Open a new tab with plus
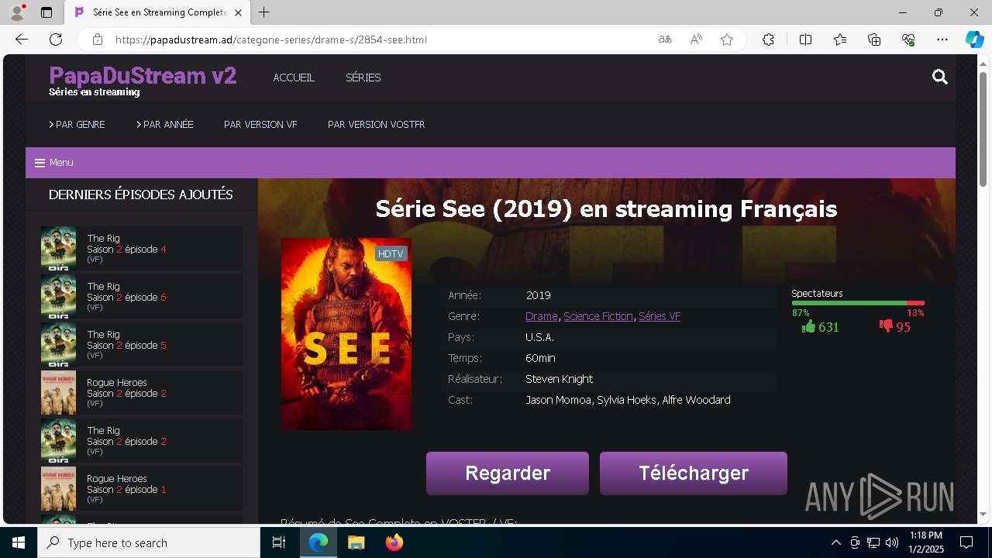Viewport: 992px width, 558px height. click(x=264, y=12)
